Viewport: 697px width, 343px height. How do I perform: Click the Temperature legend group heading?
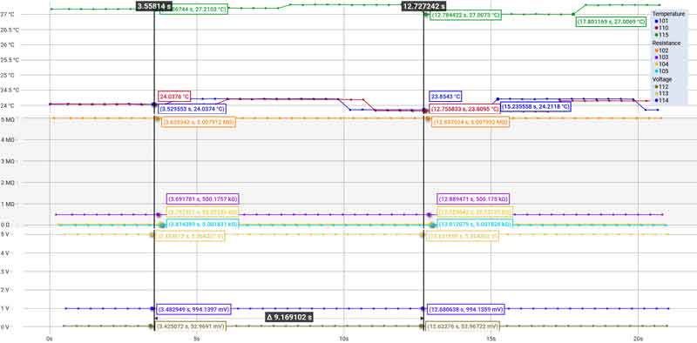668,14
